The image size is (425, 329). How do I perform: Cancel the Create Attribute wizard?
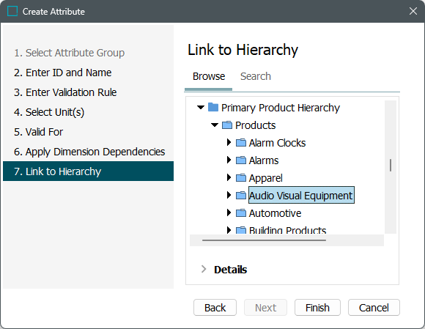(x=374, y=308)
